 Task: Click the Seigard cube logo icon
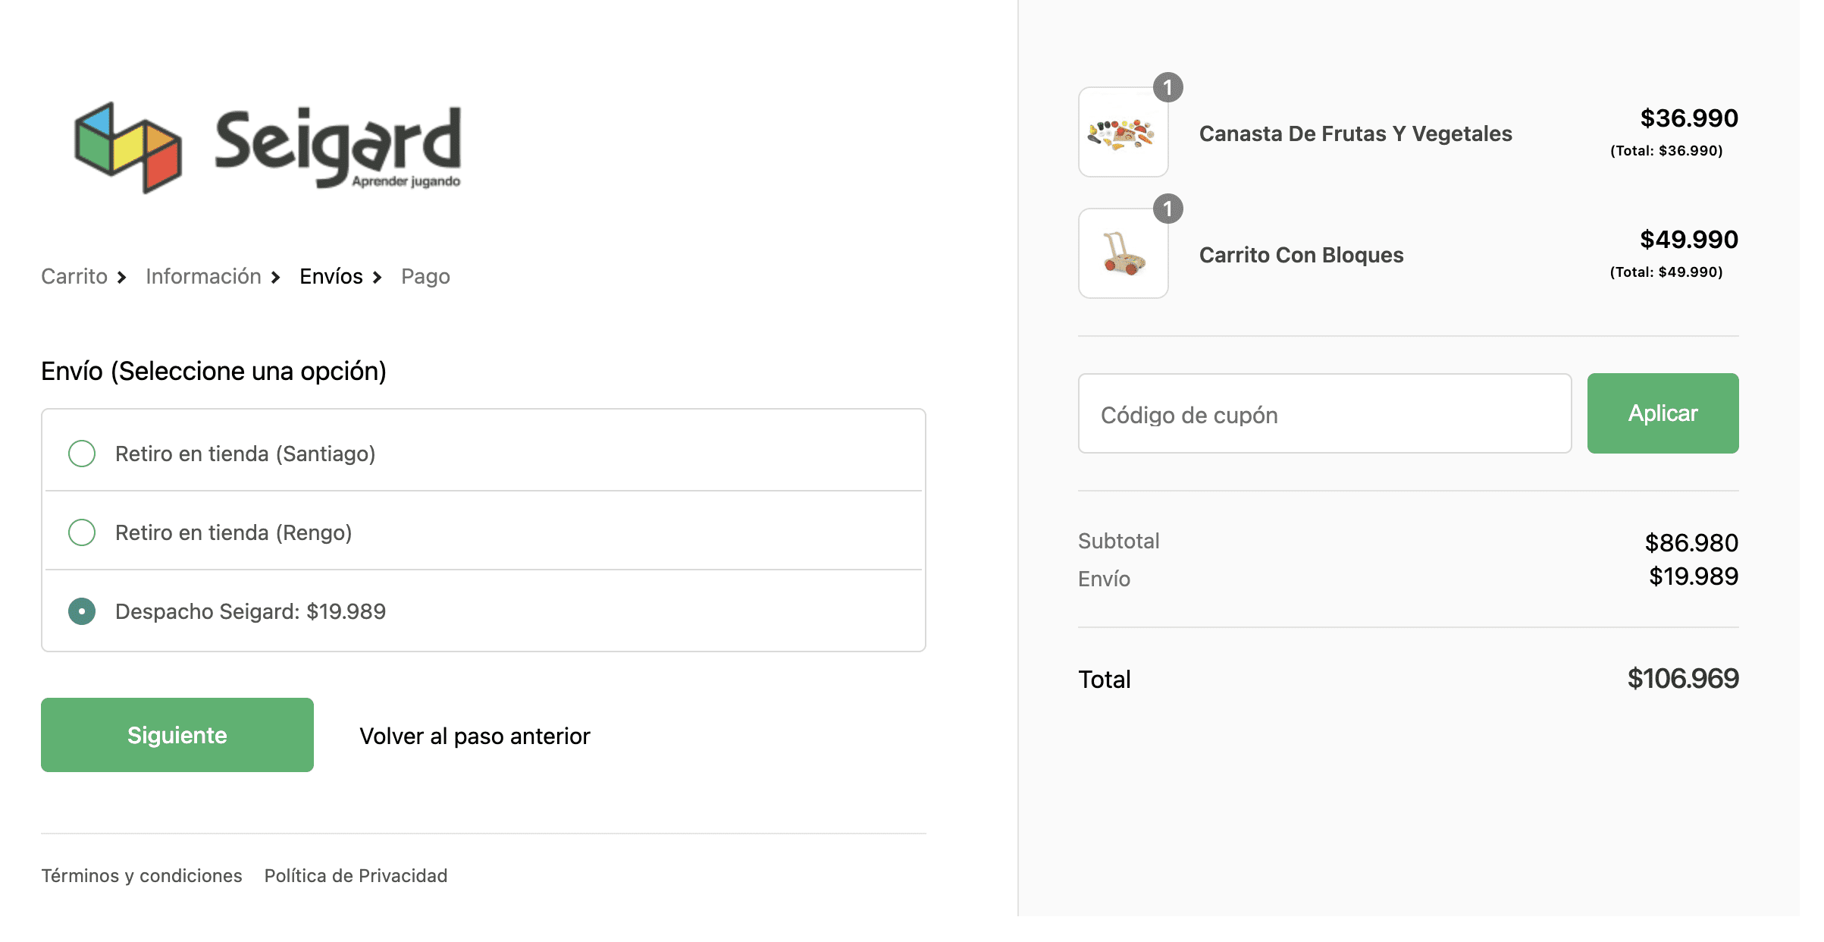[x=128, y=147]
